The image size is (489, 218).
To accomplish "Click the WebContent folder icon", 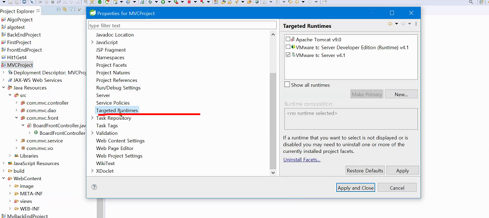I will 10,178.
